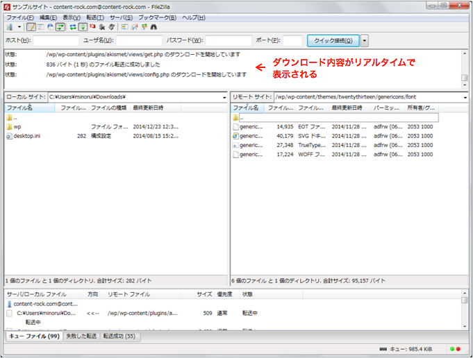The width and height of the screenshot is (473, 358).
Task: Sort remote list by パーミッ... column
Action: click(x=387, y=108)
